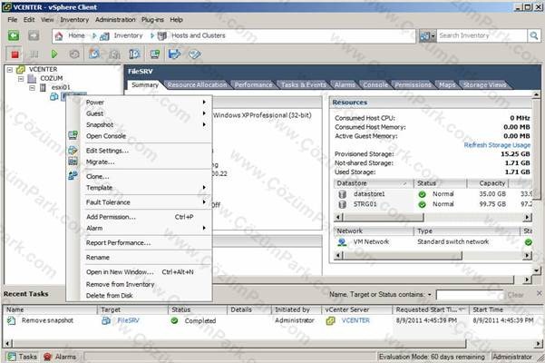Close the Recent Tasks panel
Screen dimensions: 545x363
pos(539,293)
